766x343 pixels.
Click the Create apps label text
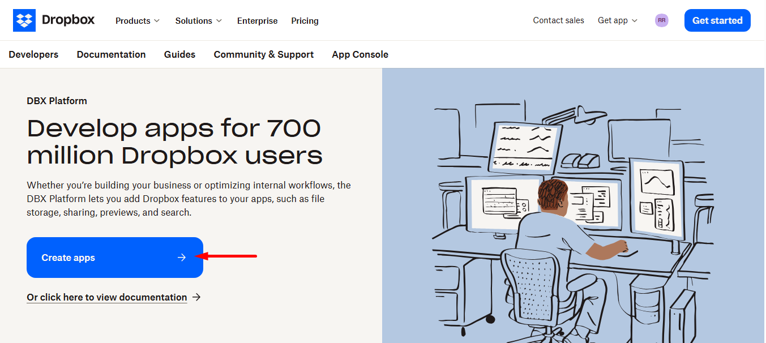point(68,258)
